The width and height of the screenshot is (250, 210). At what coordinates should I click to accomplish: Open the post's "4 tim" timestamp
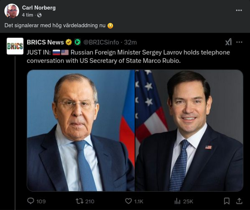[28, 15]
